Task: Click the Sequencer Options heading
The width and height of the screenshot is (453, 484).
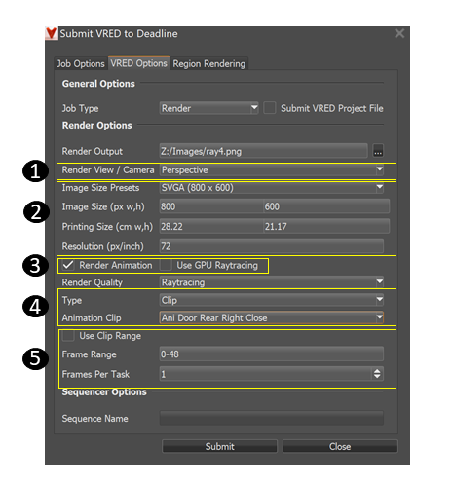Action: tap(104, 392)
